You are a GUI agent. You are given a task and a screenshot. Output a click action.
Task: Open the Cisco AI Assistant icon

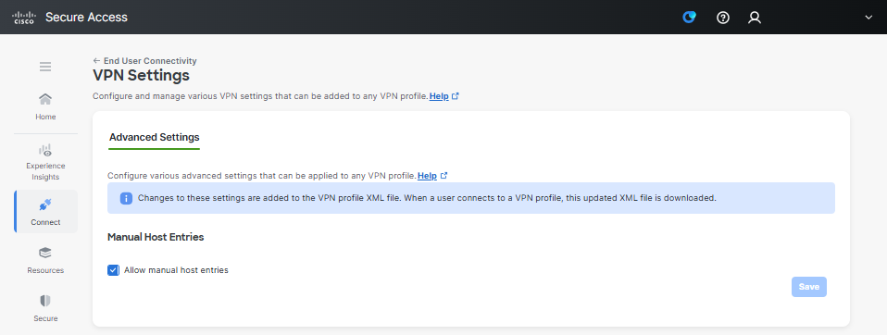point(689,18)
